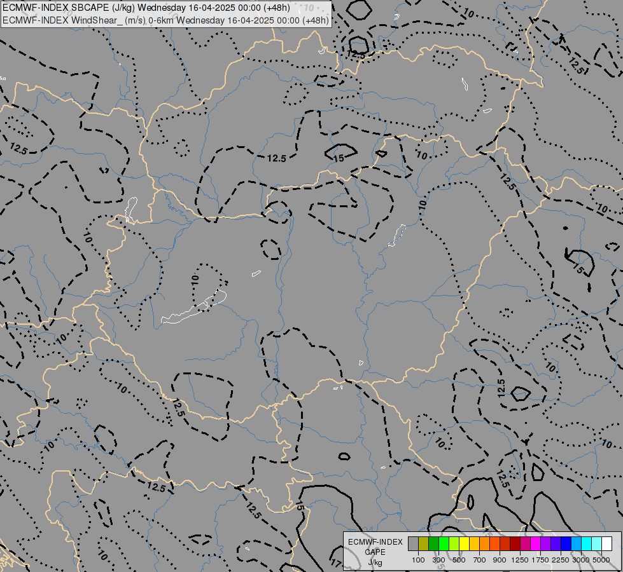Select the lime yellow-green legend swatch
The height and width of the screenshot is (572, 623).
[x=454, y=543]
